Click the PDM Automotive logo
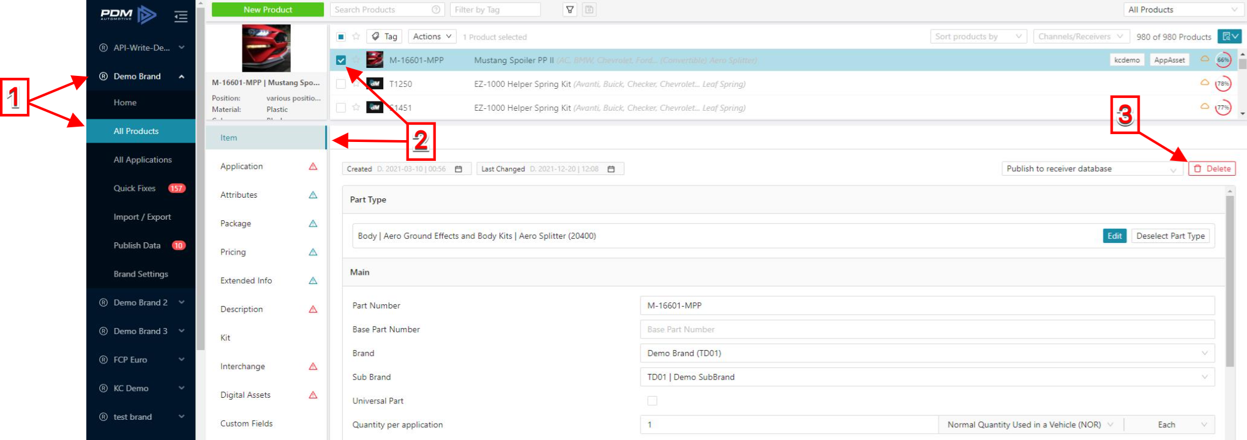The image size is (1247, 440). pyautogui.click(x=129, y=14)
